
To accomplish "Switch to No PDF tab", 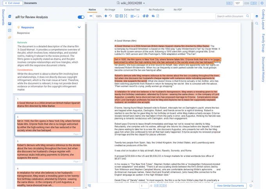I will tap(178, 10).
